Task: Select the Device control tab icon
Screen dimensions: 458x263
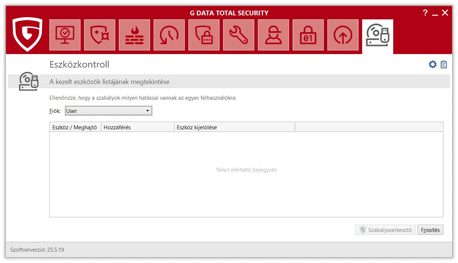Action: [378, 35]
